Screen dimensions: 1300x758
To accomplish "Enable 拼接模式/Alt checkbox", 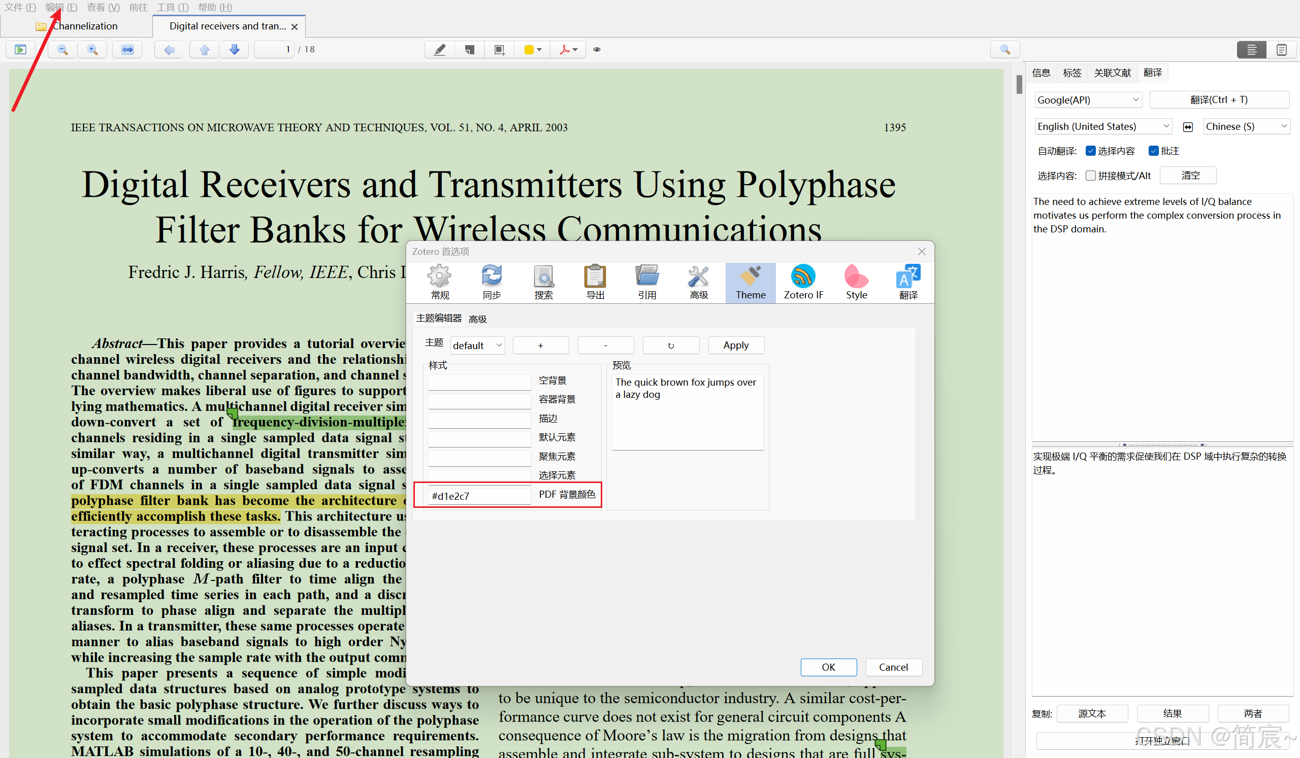I will (x=1091, y=176).
